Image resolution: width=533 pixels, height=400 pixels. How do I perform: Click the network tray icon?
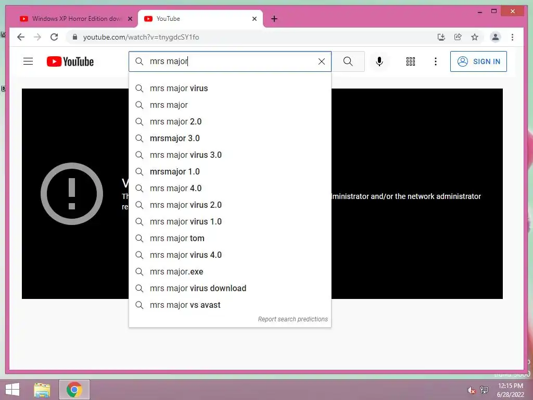coord(484,390)
